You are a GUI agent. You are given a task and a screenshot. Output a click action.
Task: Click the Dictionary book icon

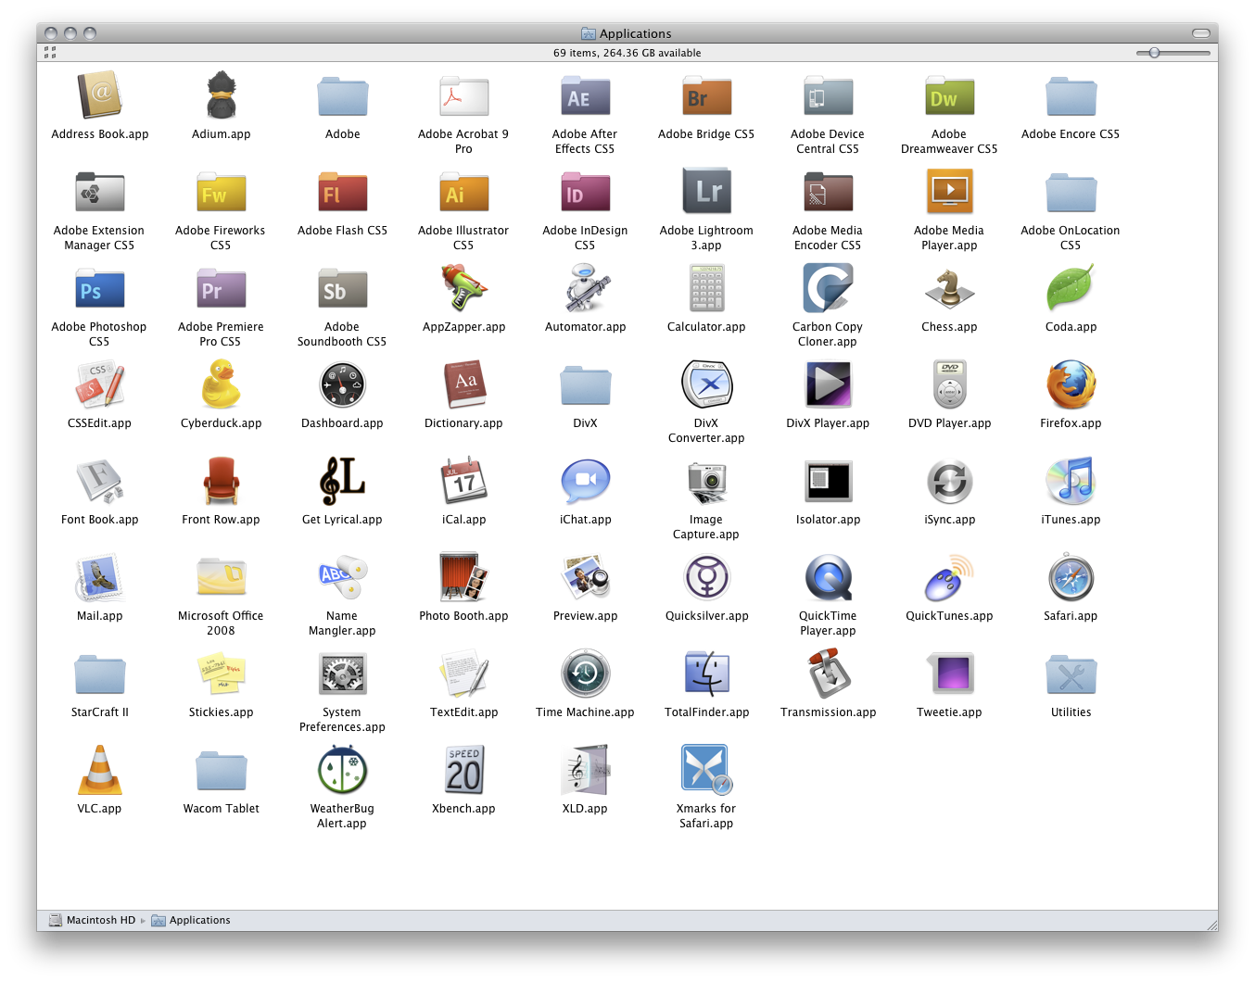point(463,384)
